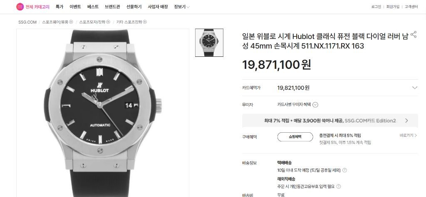The image size is (426, 197).
Task: Expand the 스포츠모자/잡화 breadcrumb dropdown
Action: click(108, 22)
